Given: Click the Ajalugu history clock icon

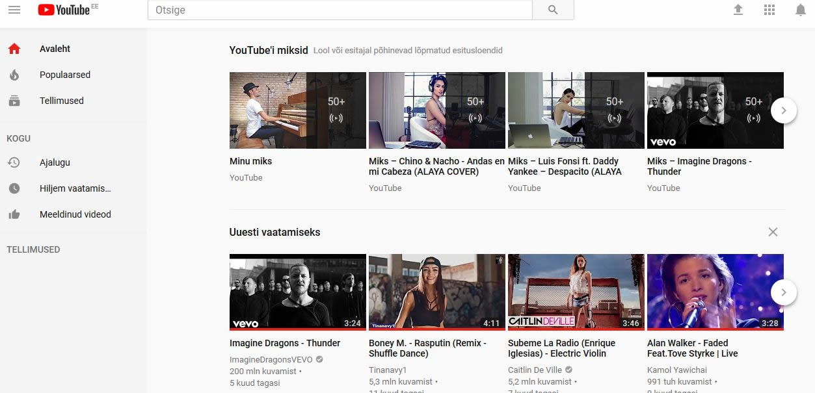Looking at the screenshot, I should (14, 162).
